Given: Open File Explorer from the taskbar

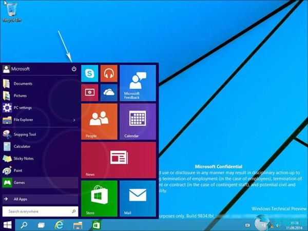Looking at the screenshot, I should (x=78, y=225).
